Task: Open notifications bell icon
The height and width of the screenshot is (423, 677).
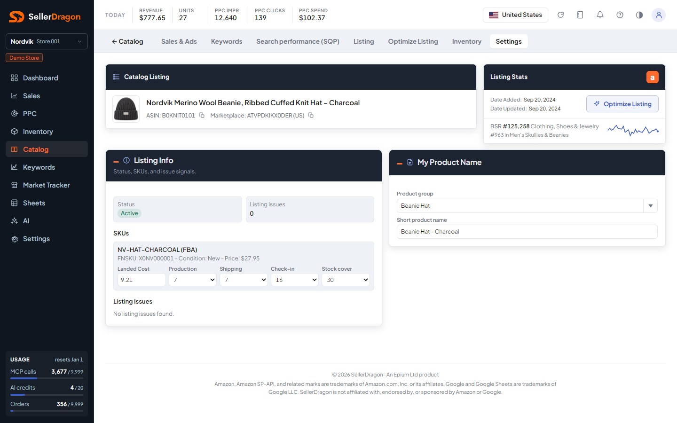Action: coord(600,15)
